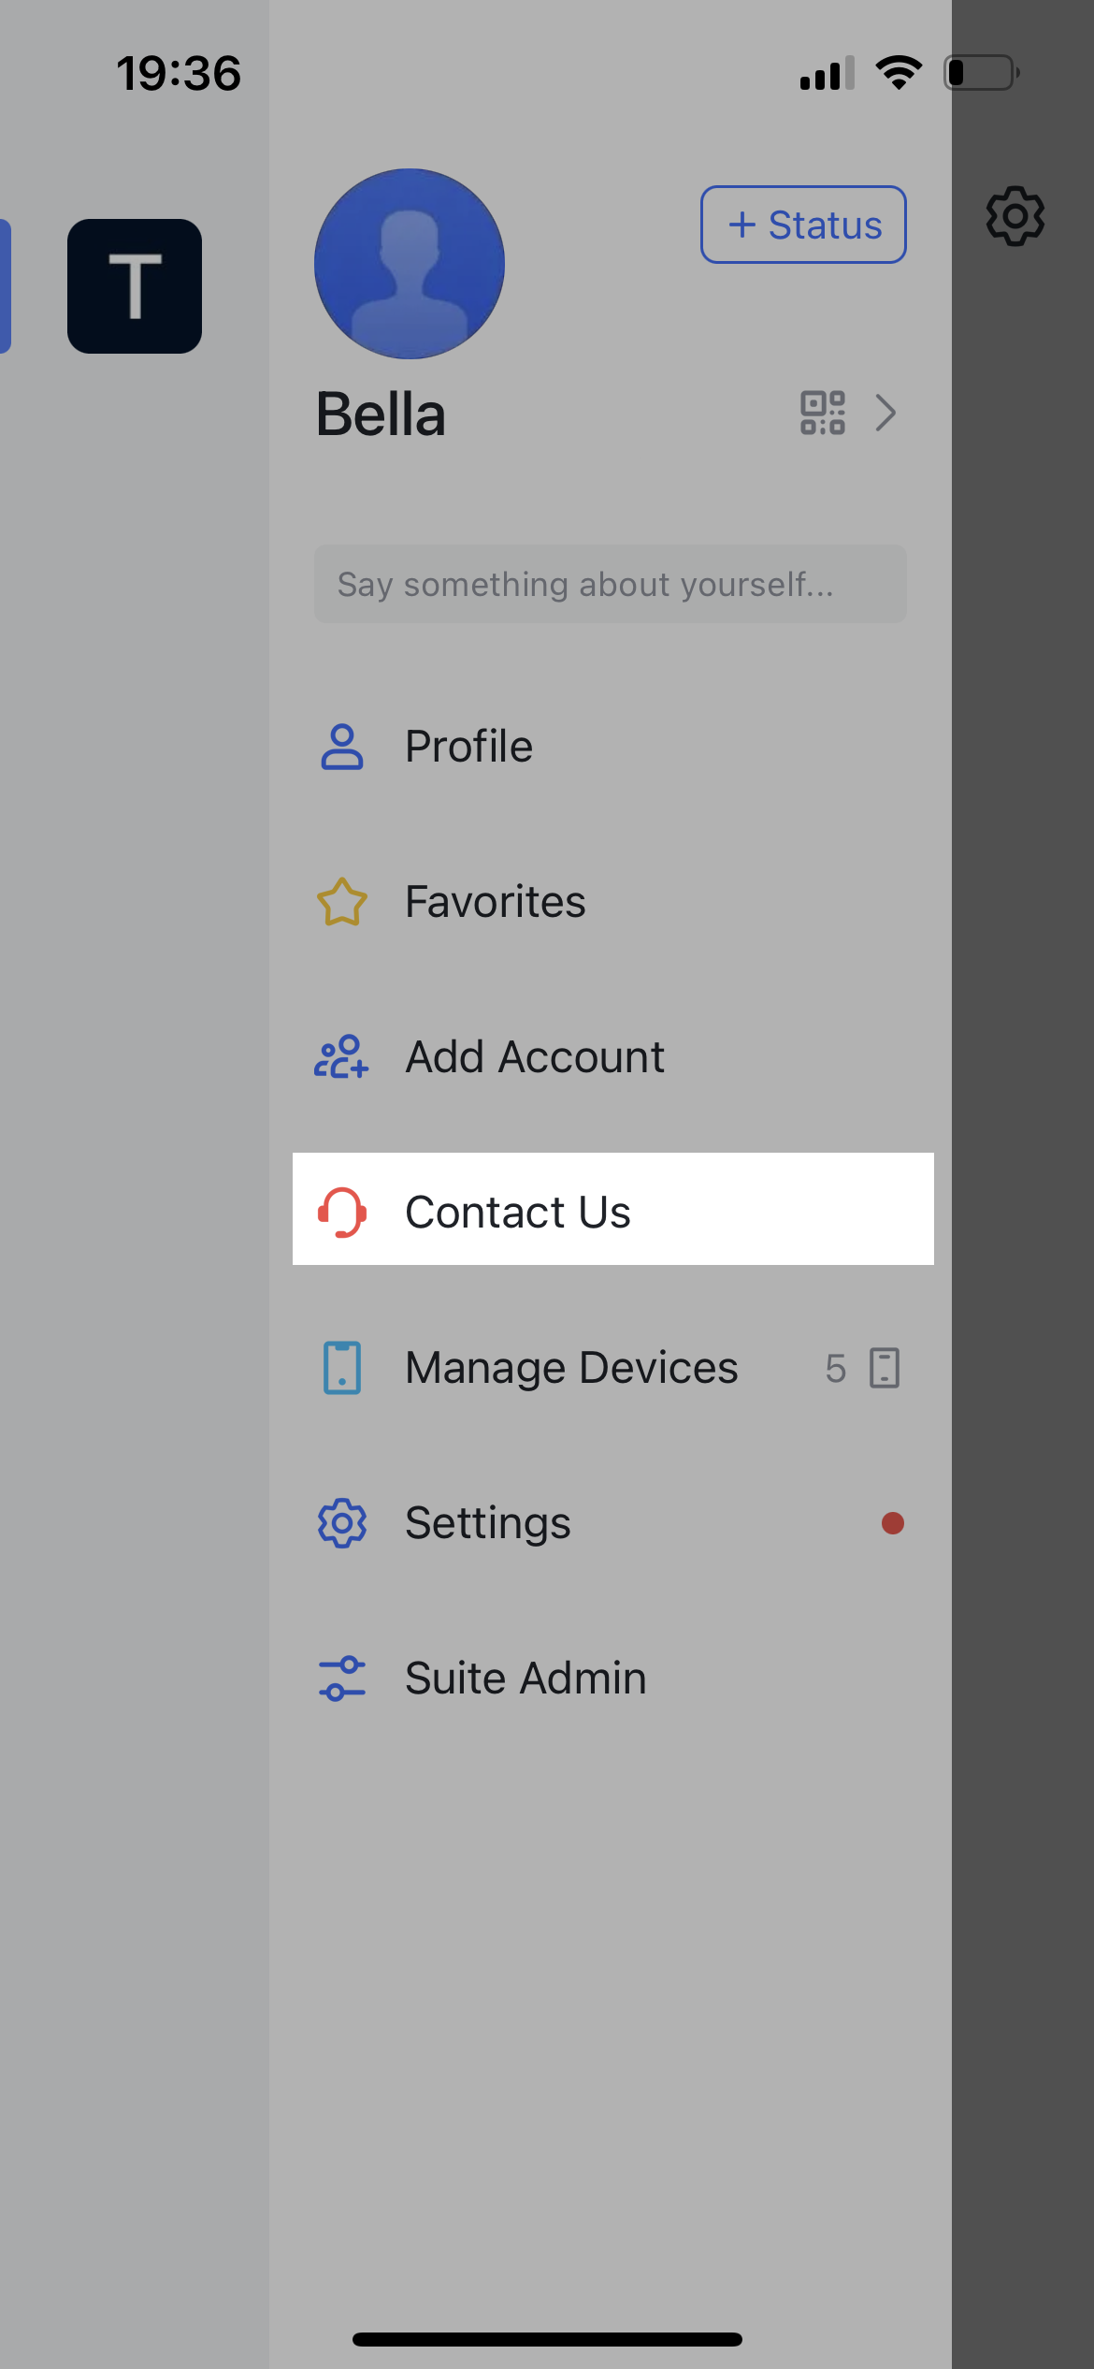Image resolution: width=1094 pixels, height=2369 pixels.
Task: Select the Favorites star icon
Action: (x=341, y=901)
